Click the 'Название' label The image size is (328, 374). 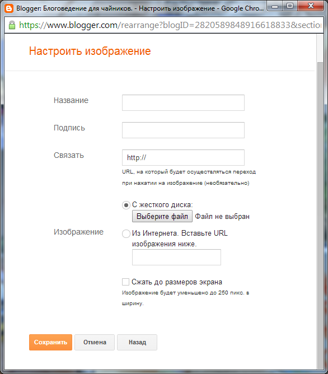coord(71,100)
